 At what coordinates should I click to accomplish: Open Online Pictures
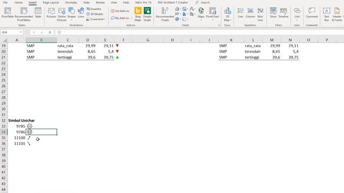tap(62, 14)
